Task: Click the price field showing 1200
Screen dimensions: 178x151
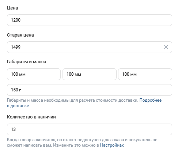Action: [x=90, y=20]
